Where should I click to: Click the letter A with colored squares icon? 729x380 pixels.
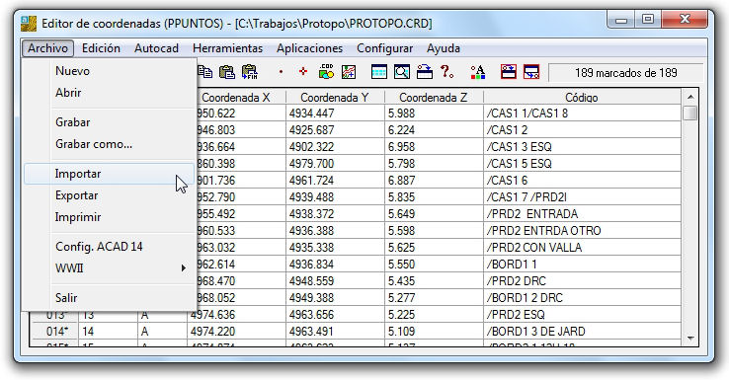click(478, 72)
